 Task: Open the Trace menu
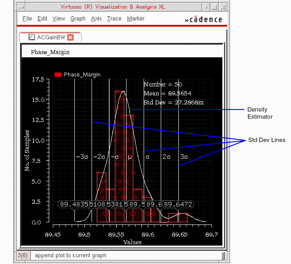click(114, 19)
